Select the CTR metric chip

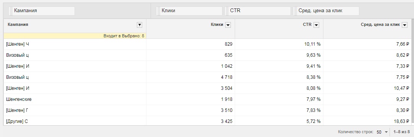point(257,11)
